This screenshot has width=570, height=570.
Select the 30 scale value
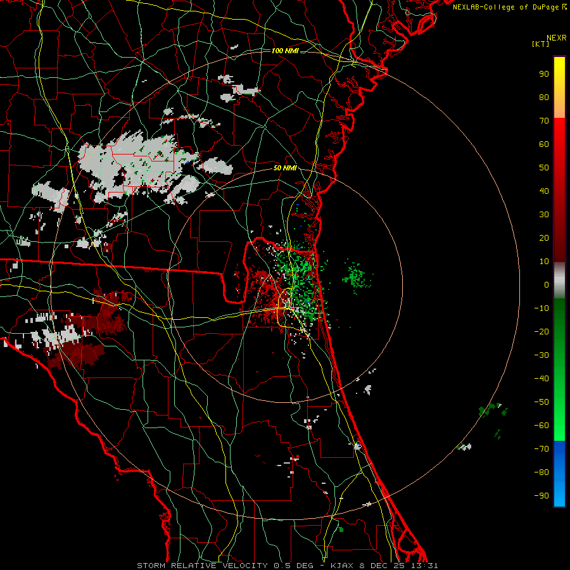click(544, 215)
